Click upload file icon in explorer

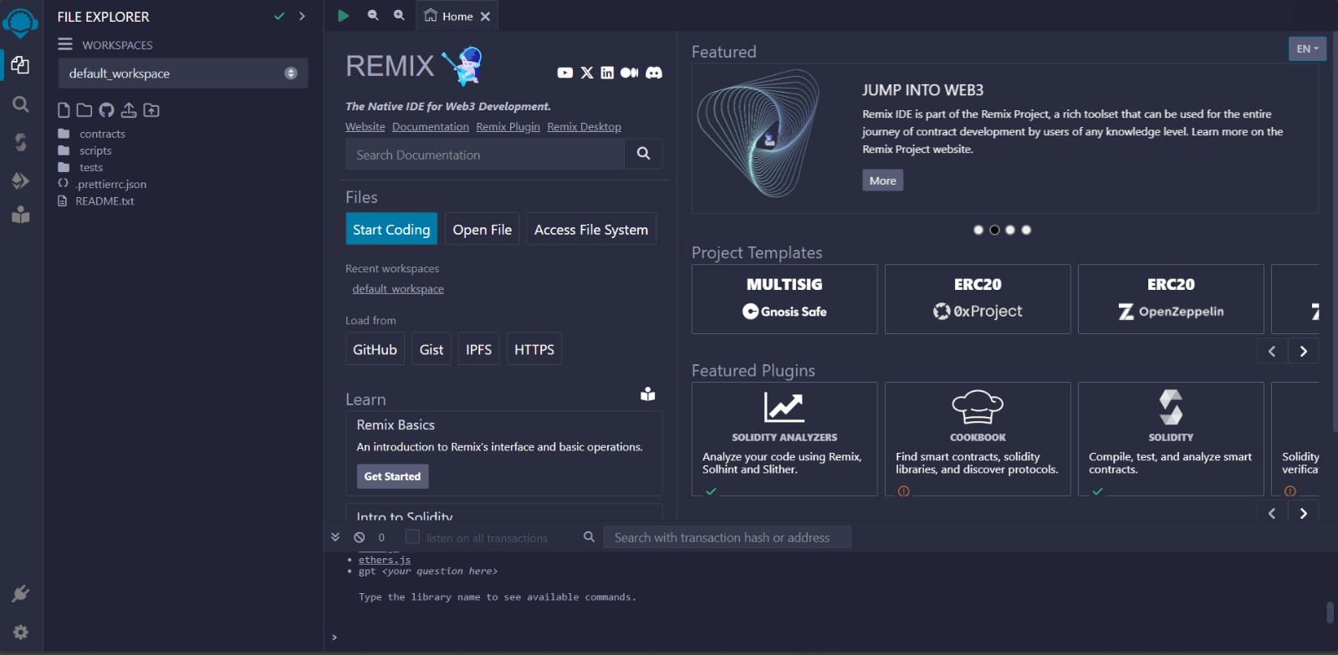point(129,110)
